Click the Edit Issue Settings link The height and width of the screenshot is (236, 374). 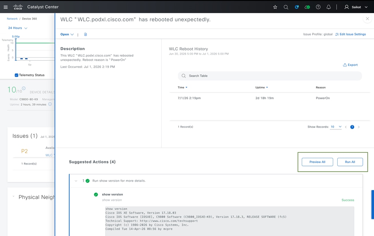[x=353, y=34]
